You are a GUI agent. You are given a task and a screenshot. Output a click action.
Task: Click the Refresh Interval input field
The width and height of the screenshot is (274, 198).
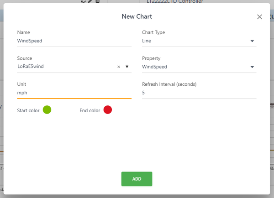[199, 93]
